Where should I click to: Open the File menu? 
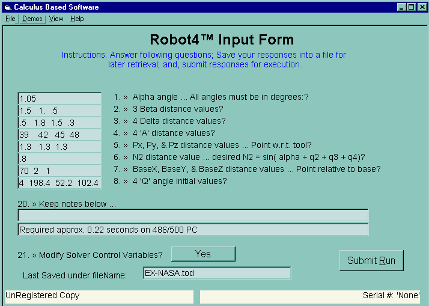coord(10,19)
